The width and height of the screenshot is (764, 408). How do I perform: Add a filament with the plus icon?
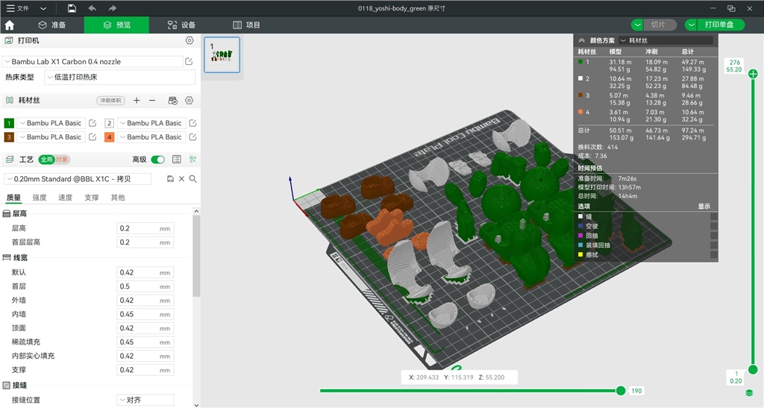(x=137, y=100)
